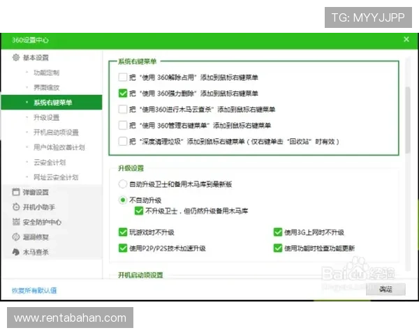Click the 开机小助手 clock icon
The width and height of the screenshot is (419, 335).
click(16, 207)
